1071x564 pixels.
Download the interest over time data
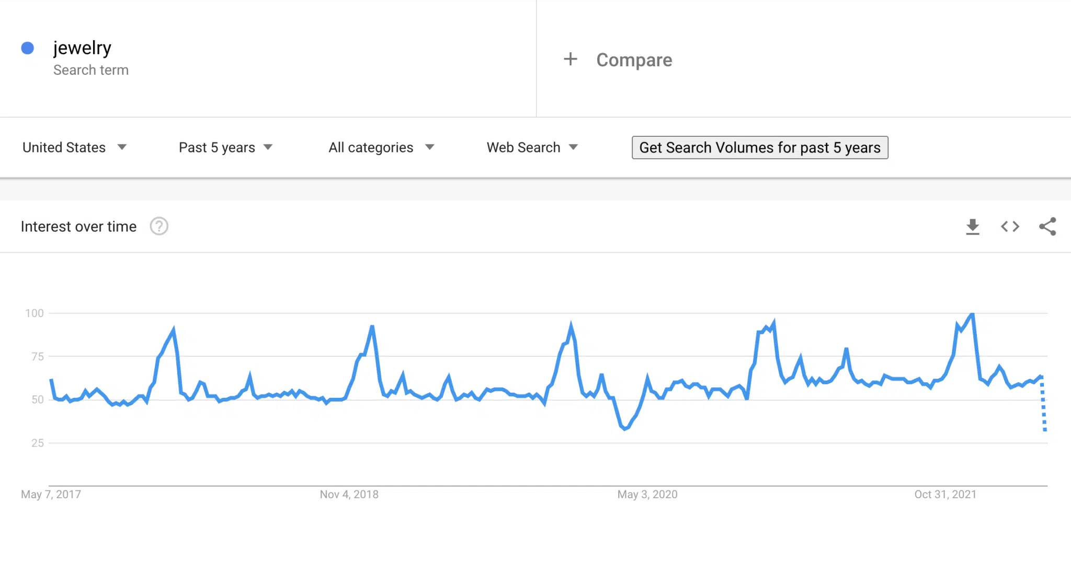click(972, 227)
